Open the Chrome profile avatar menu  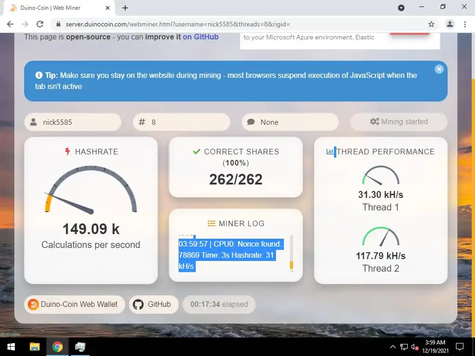coord(450,24)
